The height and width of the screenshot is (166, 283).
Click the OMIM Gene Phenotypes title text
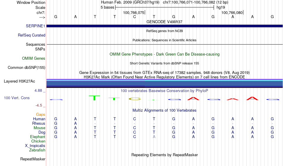coord(164,54)
